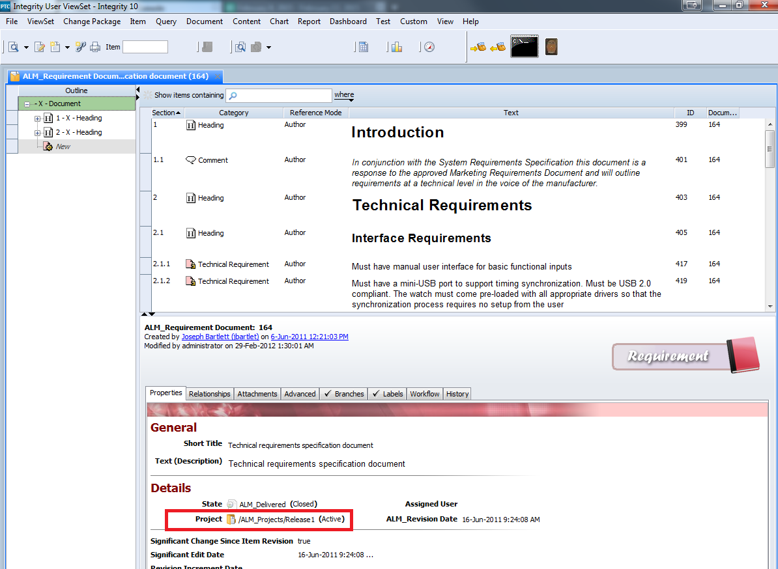Switch to the Relationships tab
The height and width of the screenshot is (569, 778).
coord(209,394)
